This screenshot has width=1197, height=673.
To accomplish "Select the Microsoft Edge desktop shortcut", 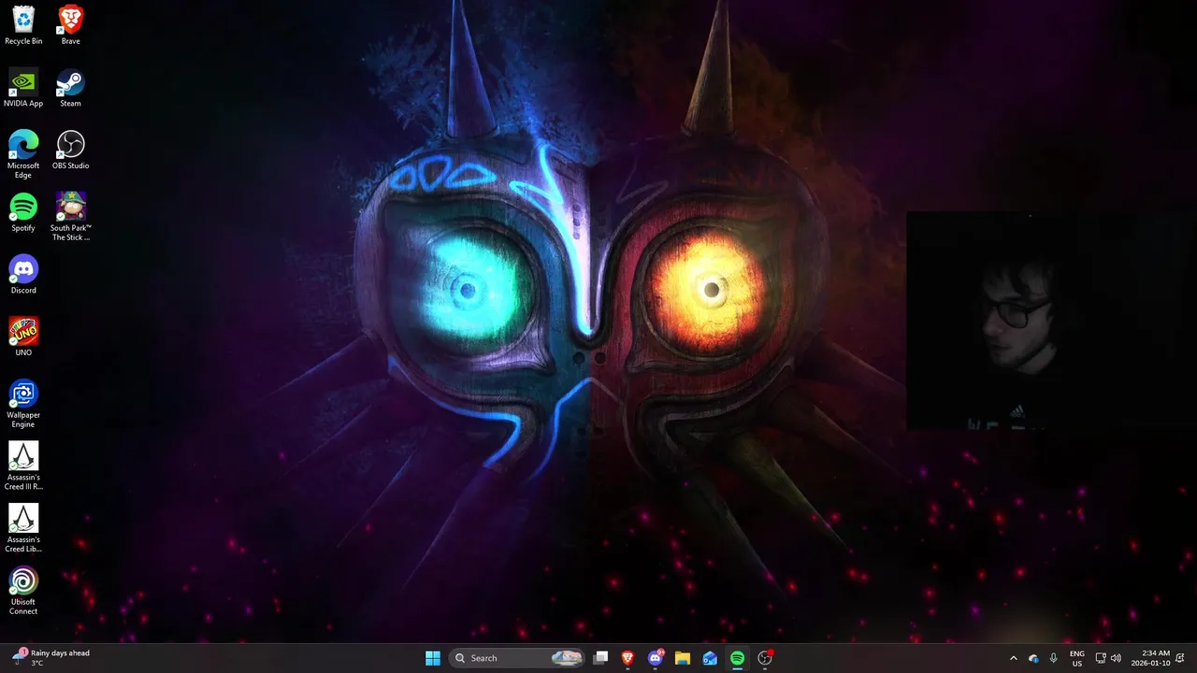I will 23,154.
